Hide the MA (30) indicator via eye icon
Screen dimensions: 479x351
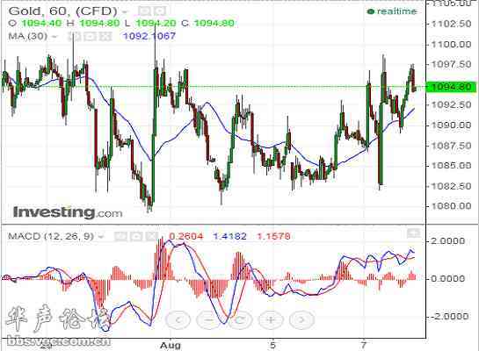point(74,37)
